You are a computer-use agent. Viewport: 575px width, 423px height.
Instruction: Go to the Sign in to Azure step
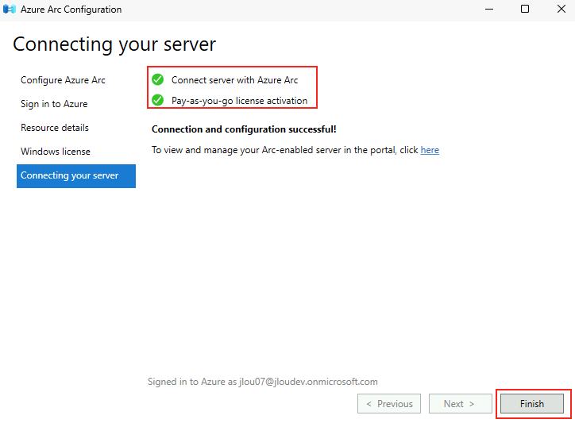(x=54, y=104)
